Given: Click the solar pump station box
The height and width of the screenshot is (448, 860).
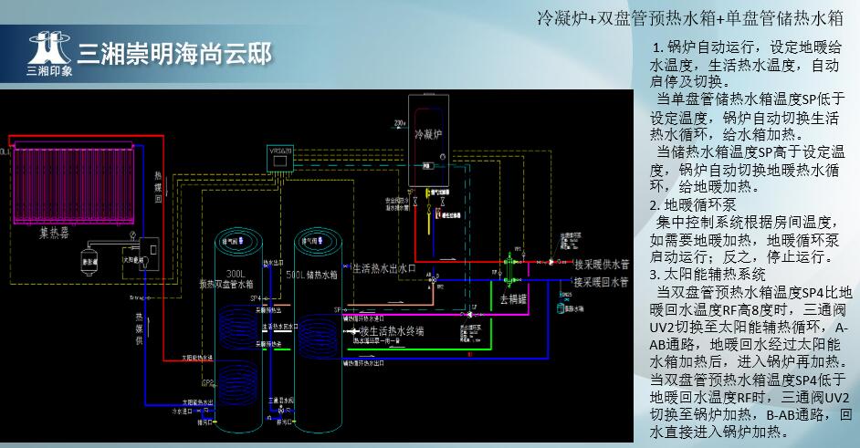Looking at the screenshot, I should tap(149, 254).
